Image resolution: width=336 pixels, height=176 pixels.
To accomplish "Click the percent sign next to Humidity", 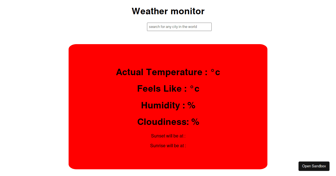I will point(191,105).
